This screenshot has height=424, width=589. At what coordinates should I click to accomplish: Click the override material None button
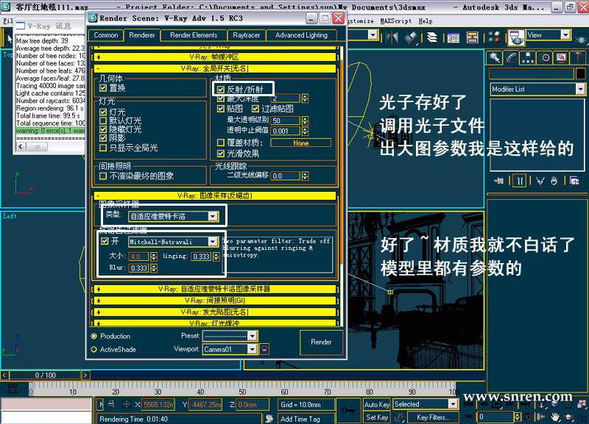(300, 143)
